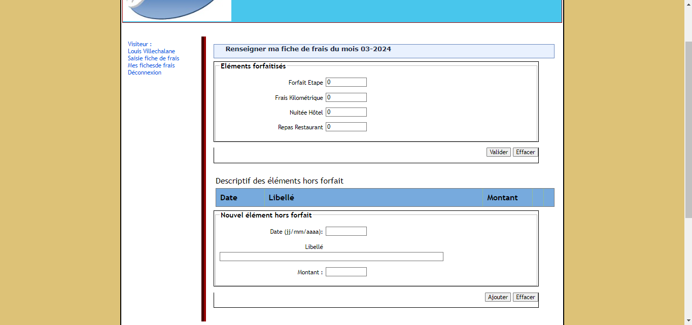692x325 pixels.
Task: Click into the Frais Kilométrique field
Action: click(x=346, y=97)
